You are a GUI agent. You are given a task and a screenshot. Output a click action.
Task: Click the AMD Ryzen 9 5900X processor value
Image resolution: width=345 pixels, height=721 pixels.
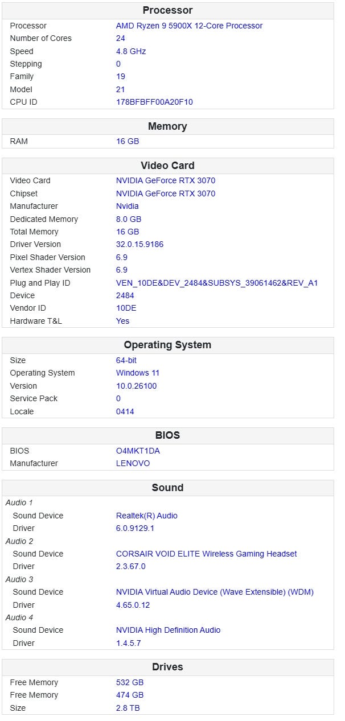point(189,26)
